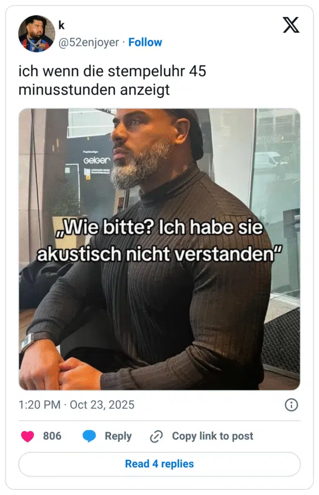This screenshot has height=495, width=319.
Task: Click the tweet text about the stempeluhr
Action: pyautogui.click(x=112, y=80)
